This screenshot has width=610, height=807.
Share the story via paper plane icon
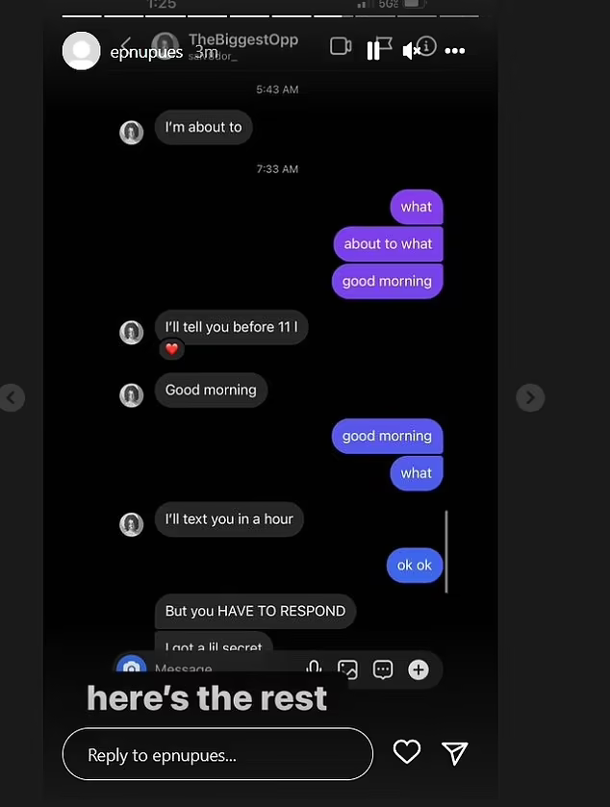click(455, 753)
